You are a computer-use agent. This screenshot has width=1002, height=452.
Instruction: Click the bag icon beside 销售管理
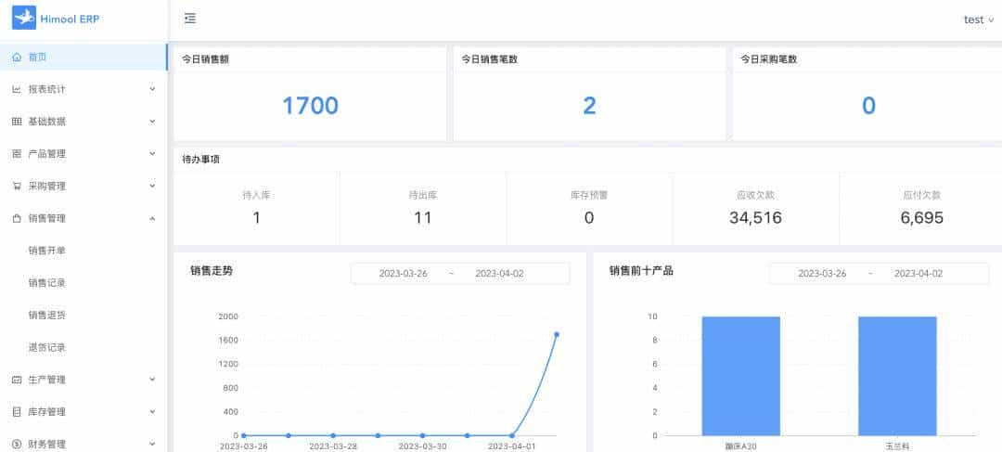18,219
